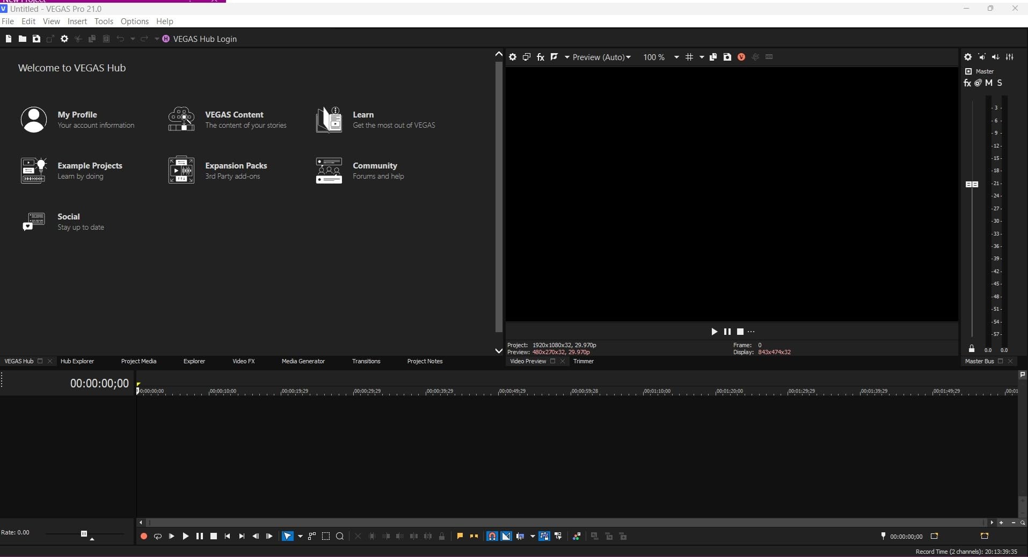This screenshot has width=1028, height=557.
Task: Open a project with the folder icon
Action: pos(22,39)
